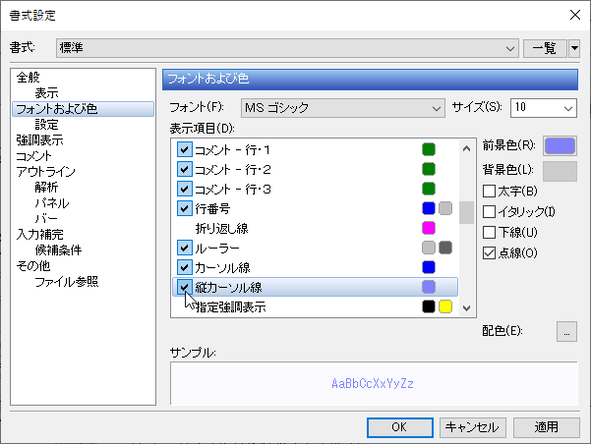Open the フォント MS ゴシック dropdown

[x=342, y=108]
